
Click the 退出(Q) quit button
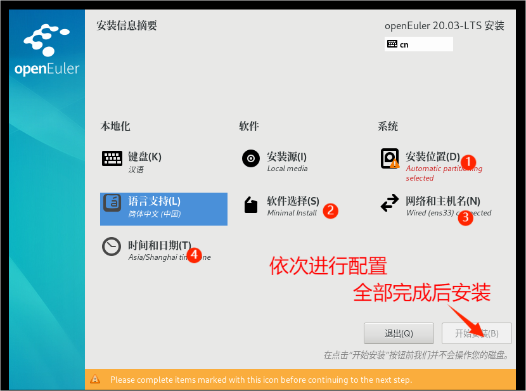click(399, 333)
